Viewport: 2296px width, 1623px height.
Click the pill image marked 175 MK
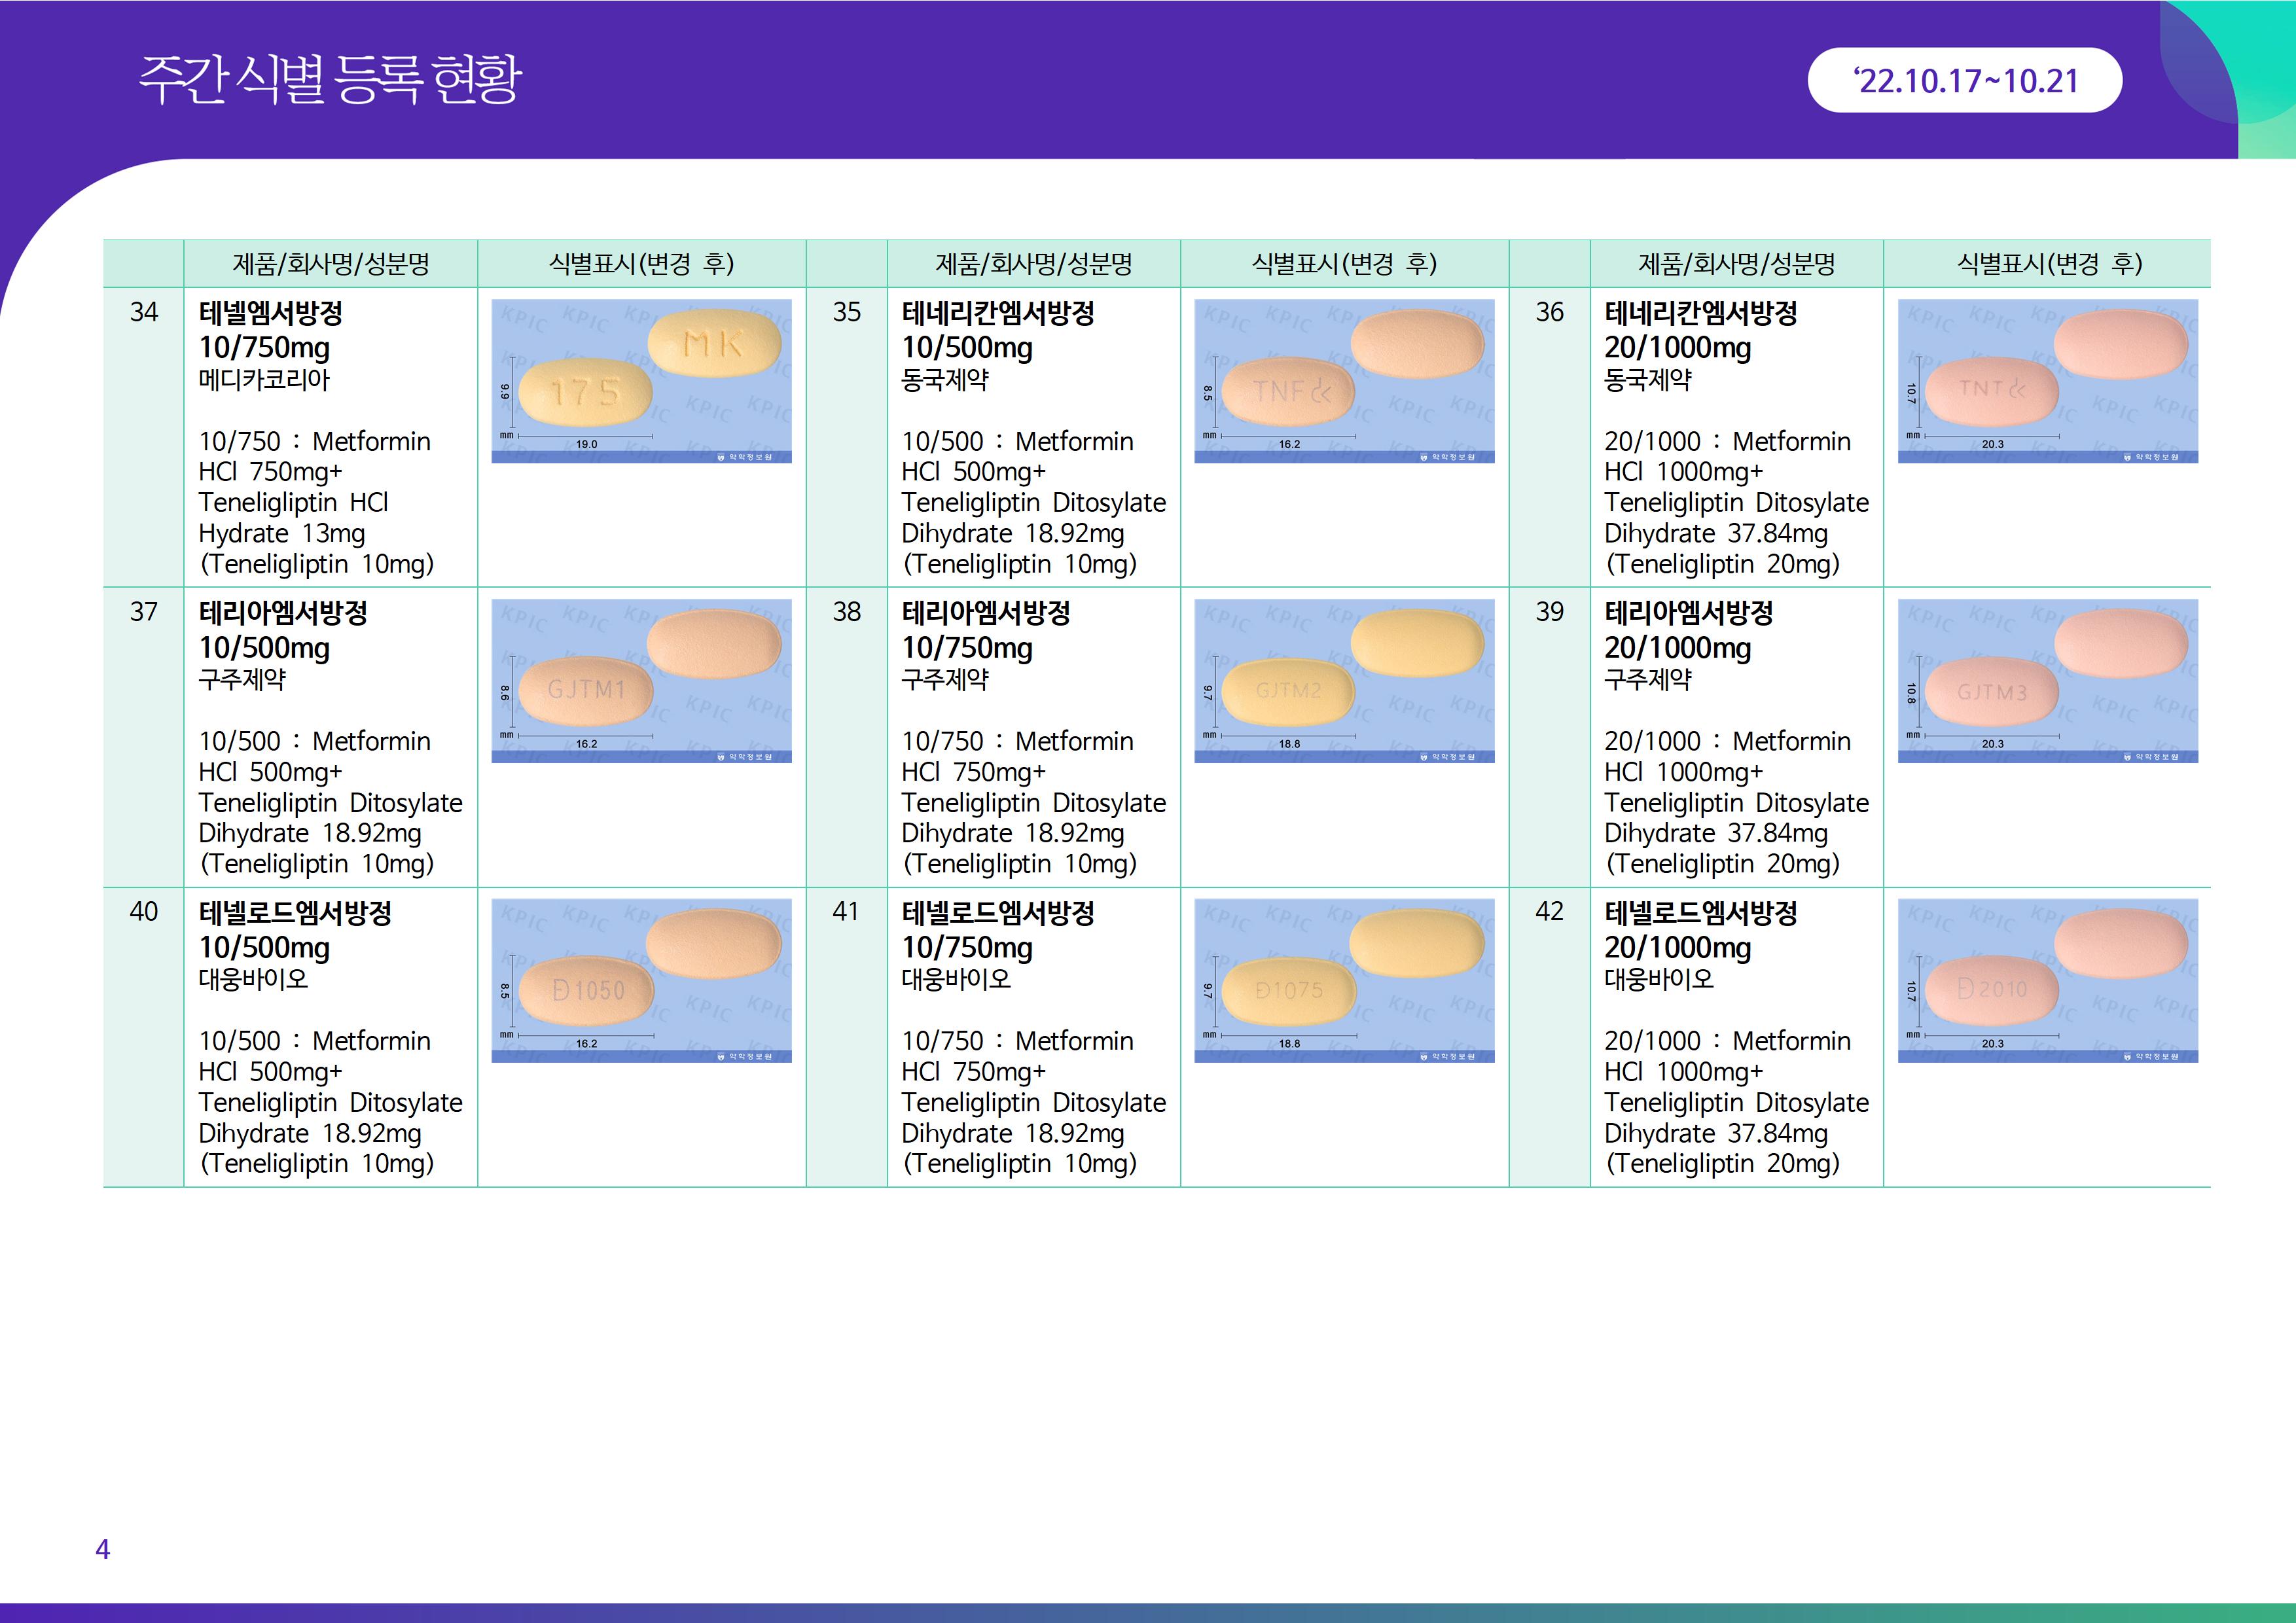click(641, 381)
